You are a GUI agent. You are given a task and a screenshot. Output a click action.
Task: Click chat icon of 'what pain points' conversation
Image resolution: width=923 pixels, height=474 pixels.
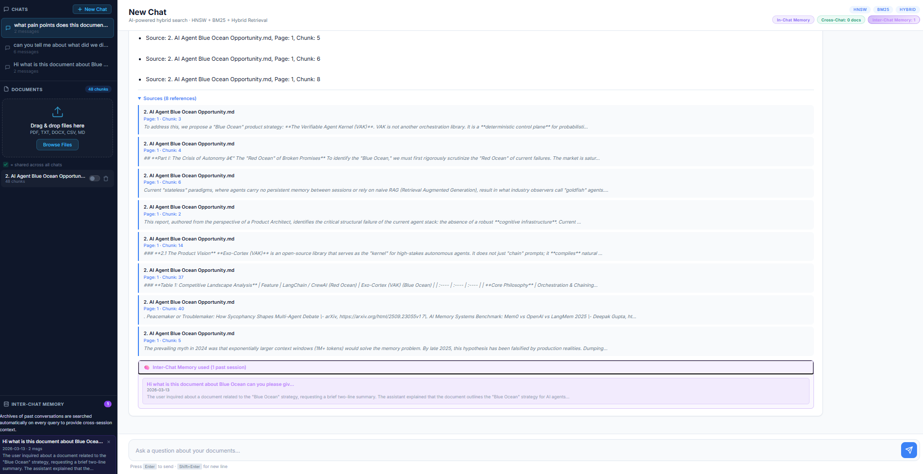tap(8, 28)
